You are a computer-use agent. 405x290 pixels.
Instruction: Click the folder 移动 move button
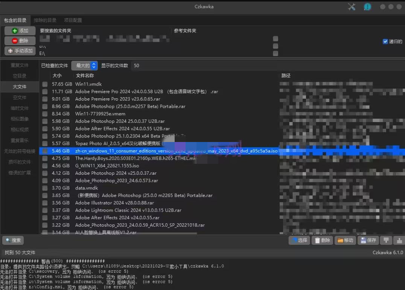point(345,240)
